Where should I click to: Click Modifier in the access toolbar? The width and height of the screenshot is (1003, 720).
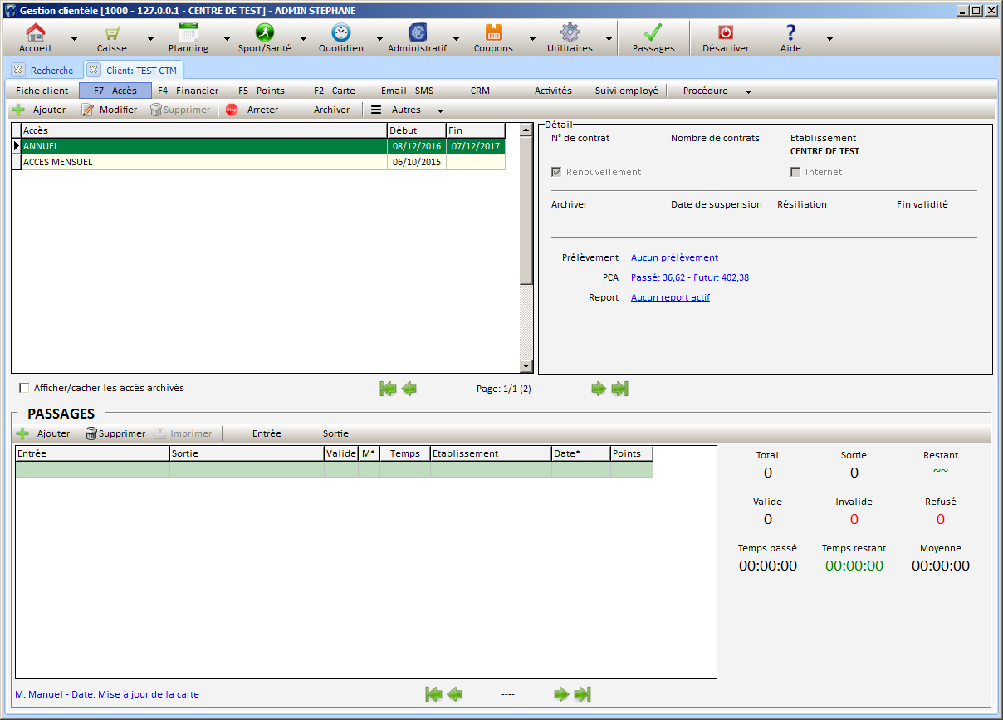pyautogui.click(x=110, y=110)
